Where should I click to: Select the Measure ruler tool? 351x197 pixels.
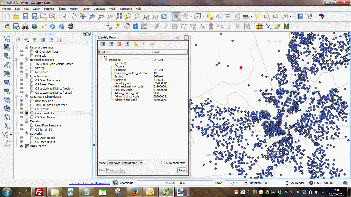coord(246,16)
